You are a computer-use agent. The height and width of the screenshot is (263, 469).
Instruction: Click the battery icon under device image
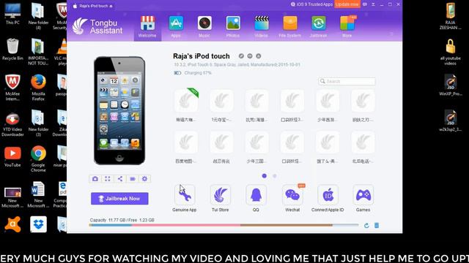click(x=133, y=178)
